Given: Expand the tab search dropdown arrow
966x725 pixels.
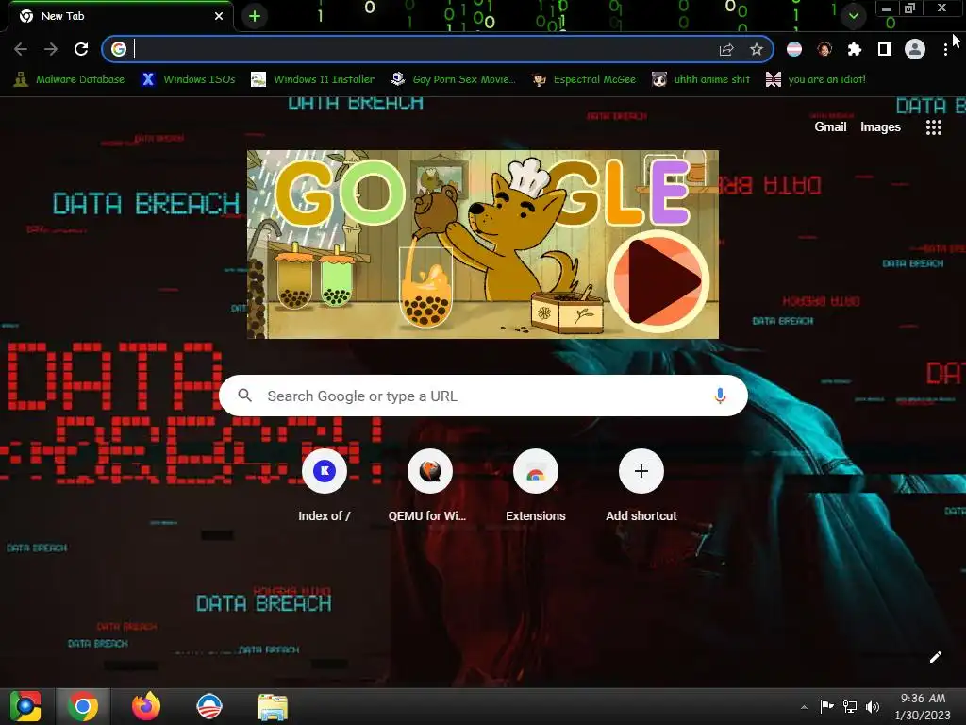Looking at the screenshot, I should point(853,16).
